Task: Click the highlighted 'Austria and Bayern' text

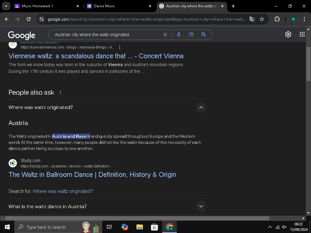Action: click(x=71, y=136)
